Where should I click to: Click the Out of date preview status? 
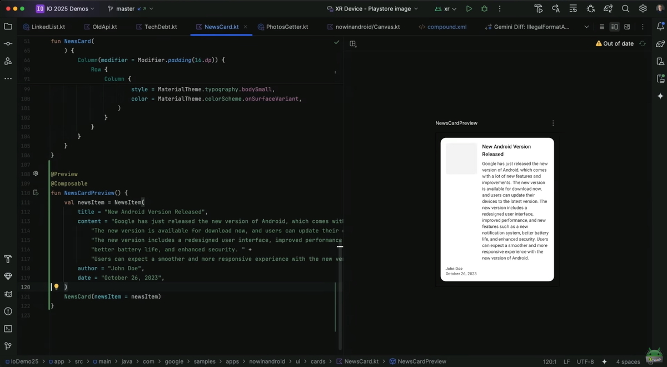click(x=615, y=43)
